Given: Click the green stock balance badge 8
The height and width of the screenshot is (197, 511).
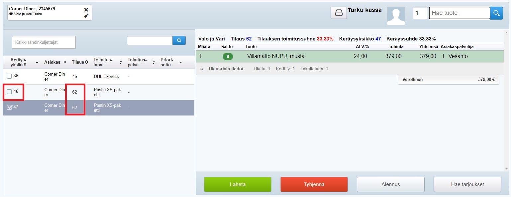Looking at the screenshot, I should point(228,56).
